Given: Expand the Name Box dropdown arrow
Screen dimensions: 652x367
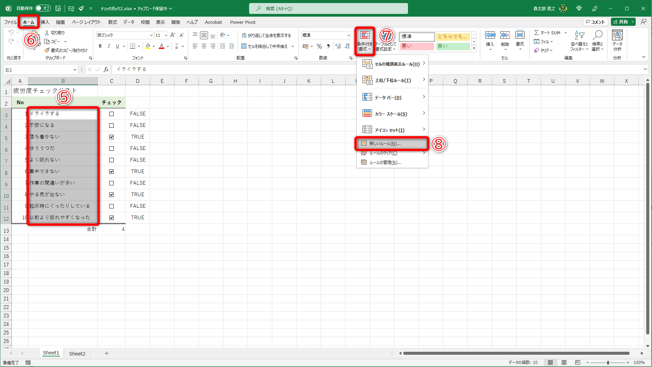Looking at the screenshot, I should [75, 70].
